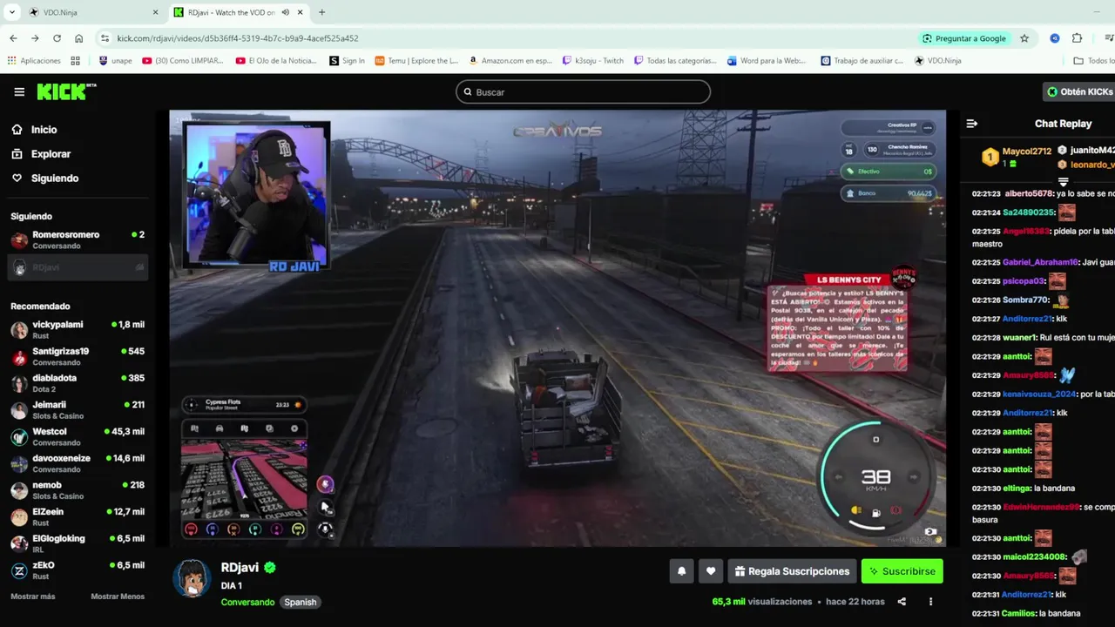
Task: Open the Temu bookmark
Action: pos(417,61)
